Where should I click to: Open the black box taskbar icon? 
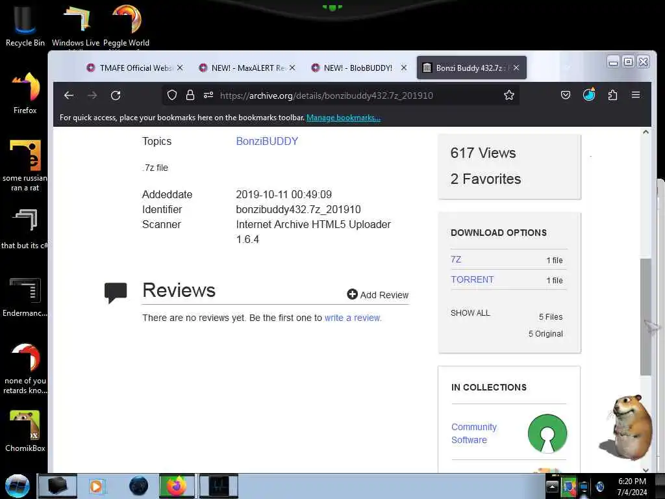click(x=58, y=486)
